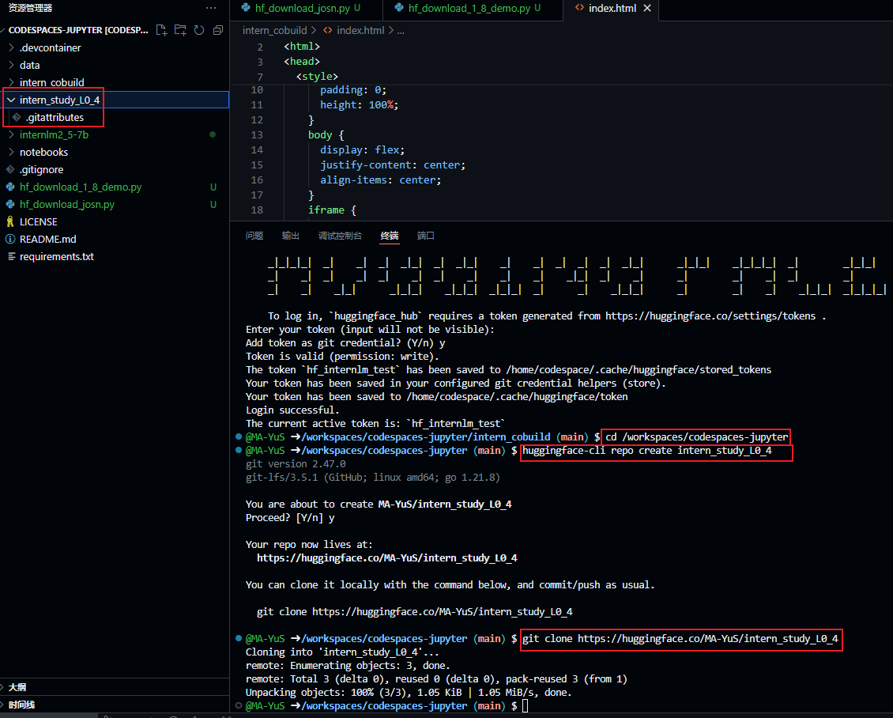Click 'git version 2.47.0' terminal output
This screenshot has height=718, width=893.
[295, 464]
